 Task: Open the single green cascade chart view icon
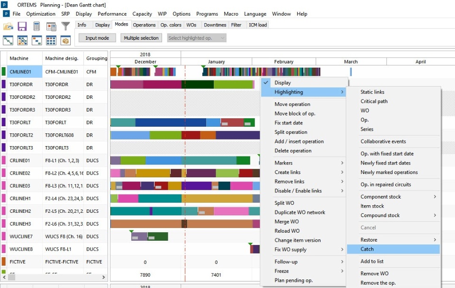(x=8, y=41)
